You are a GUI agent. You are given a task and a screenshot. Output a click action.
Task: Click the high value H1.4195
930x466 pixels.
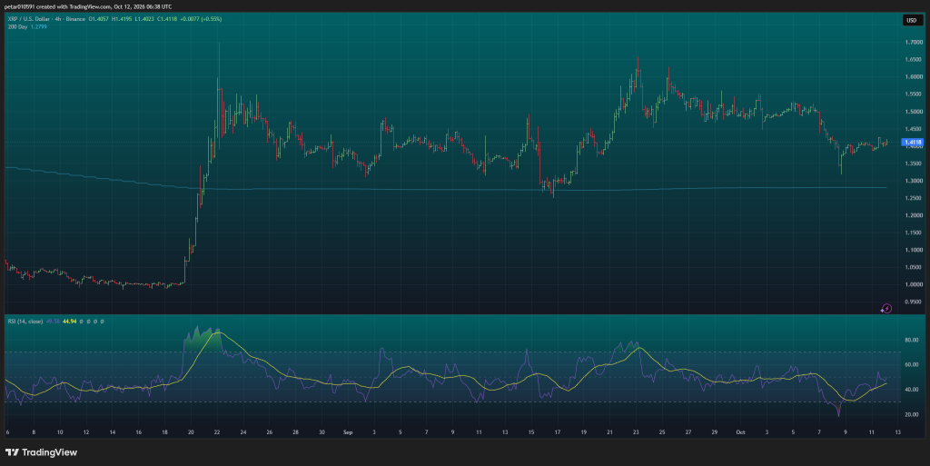124,19
